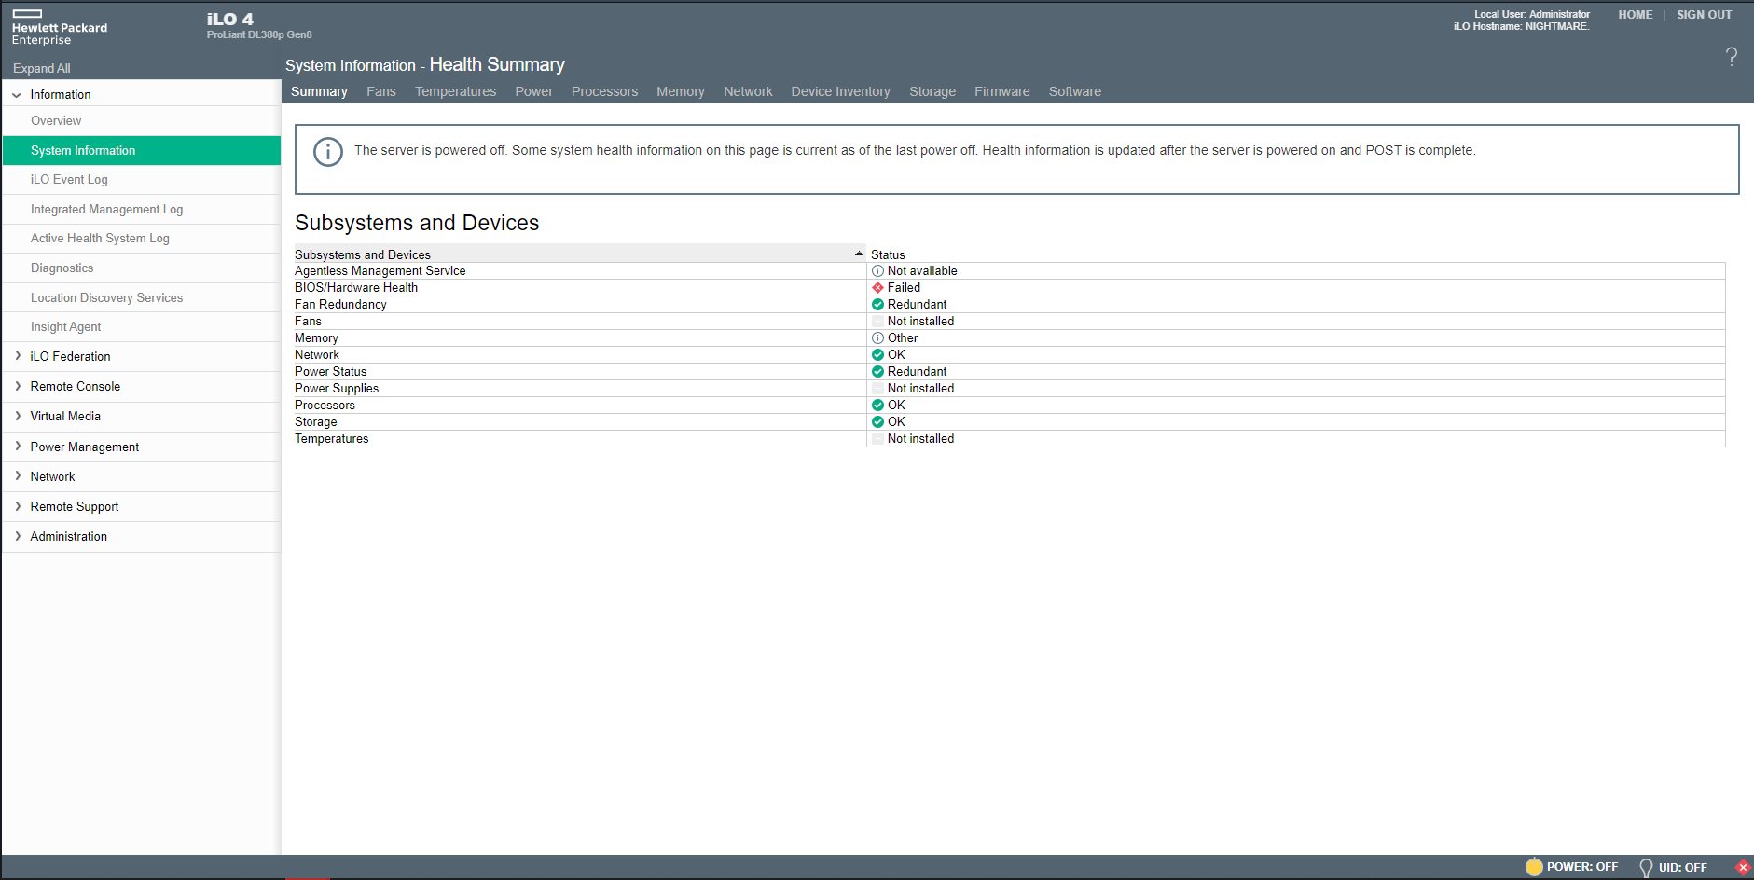This screenshot has width=1754, height=880.
Task: Switch to the Summary tab
Action: click(319, 91)
